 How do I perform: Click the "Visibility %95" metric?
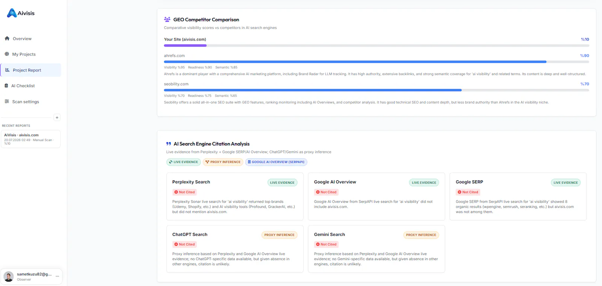click(174, 68)
